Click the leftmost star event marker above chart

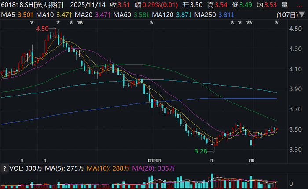click(x=32, y=23)
